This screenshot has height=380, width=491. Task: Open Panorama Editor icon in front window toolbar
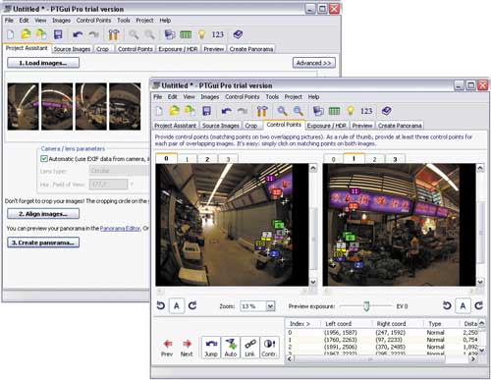(318, 111)
